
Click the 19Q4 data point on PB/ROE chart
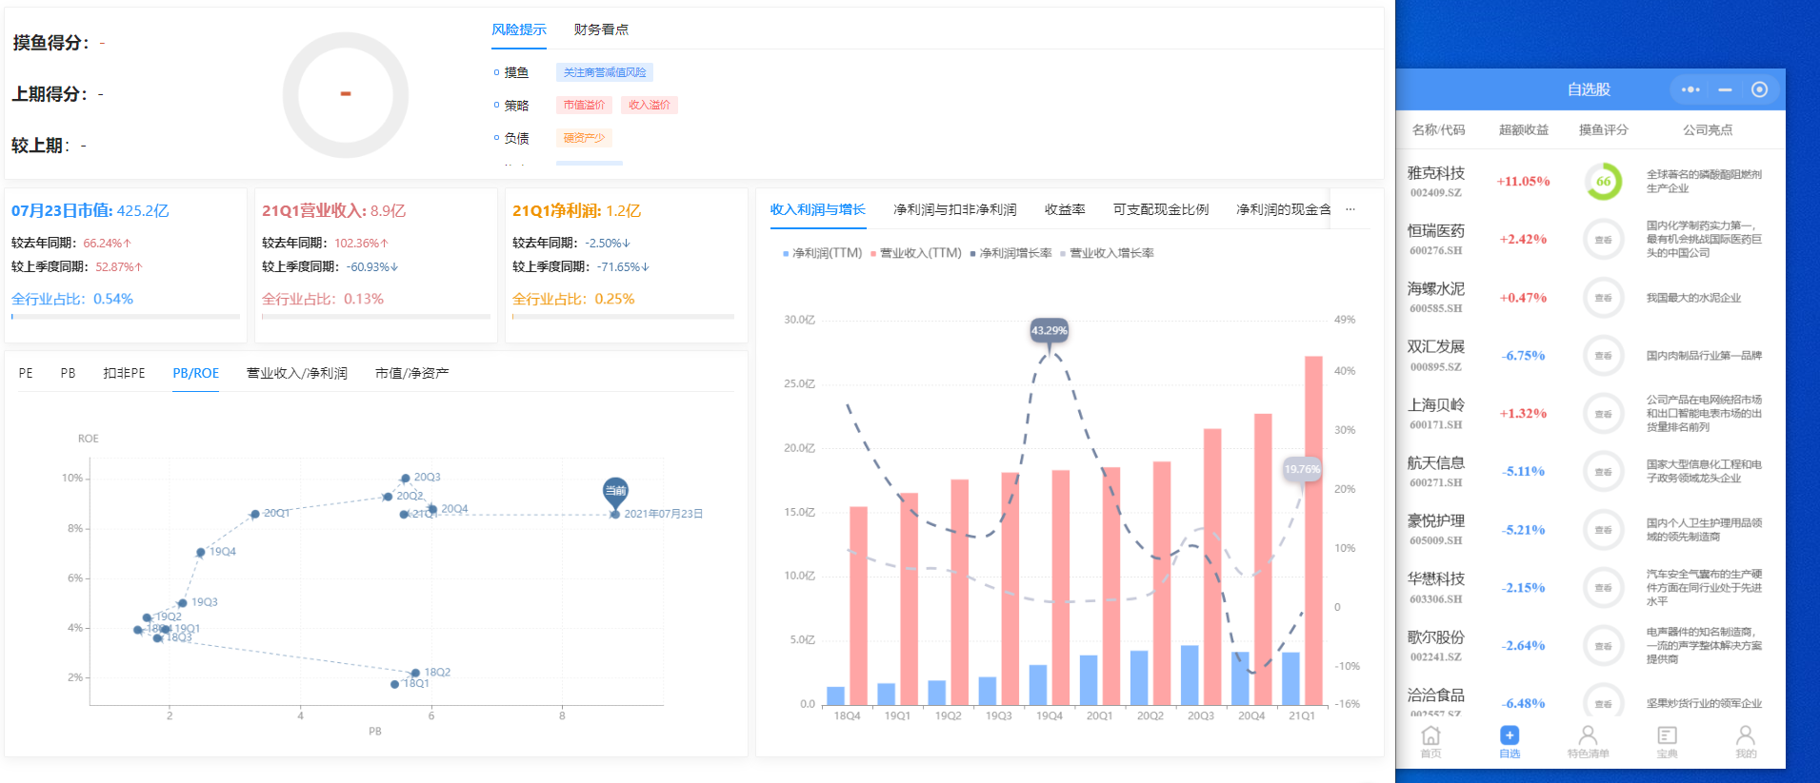coord(201,552)
